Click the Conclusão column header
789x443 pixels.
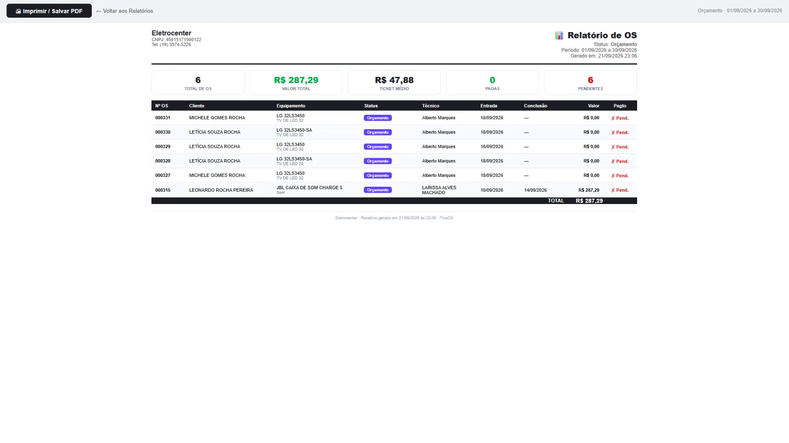click(x=536, y=106)
